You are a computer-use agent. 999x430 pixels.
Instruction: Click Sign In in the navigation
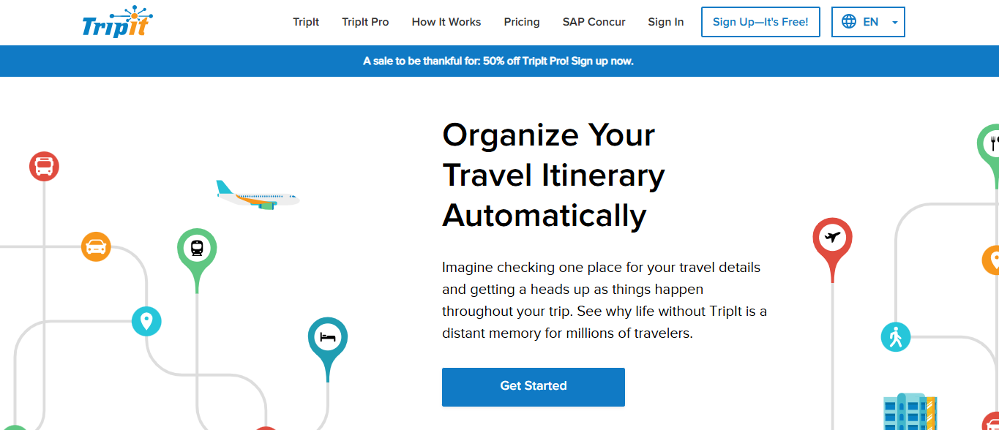pos(665,22)
